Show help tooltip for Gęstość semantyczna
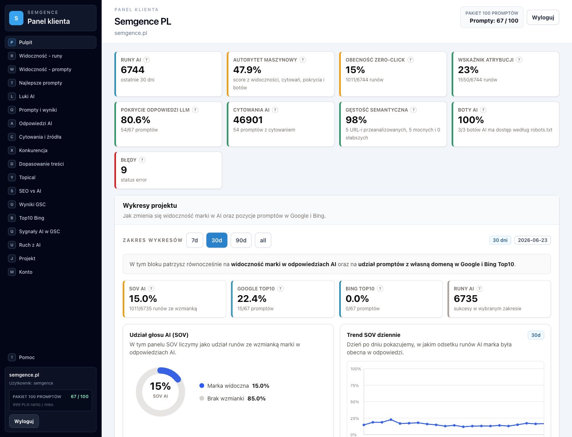This screenshot has height=437, width=572. pyautogui.click(x=414, y=110)
